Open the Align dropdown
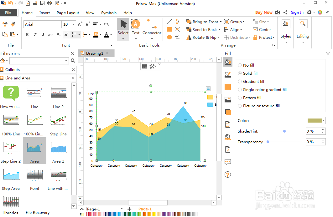The width and height of the screenshot is (333, 217). [233, 30]
